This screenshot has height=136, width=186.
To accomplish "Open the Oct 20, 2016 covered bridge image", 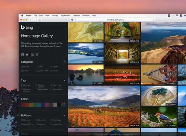I will [x=122, y=53].
